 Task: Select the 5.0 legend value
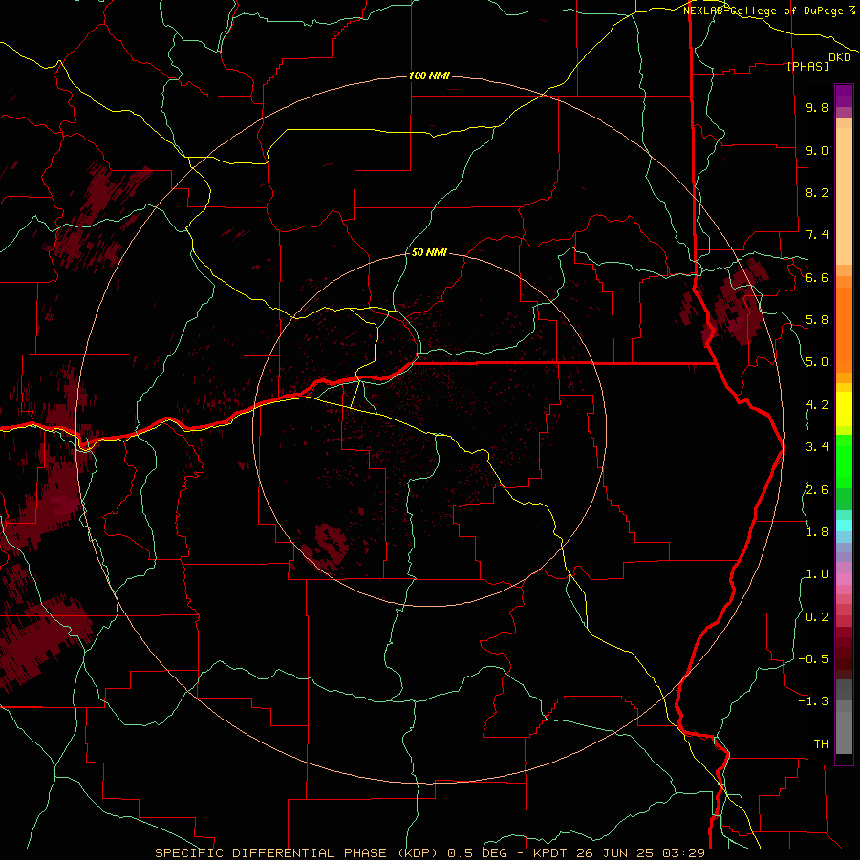(x=817, y=362)
